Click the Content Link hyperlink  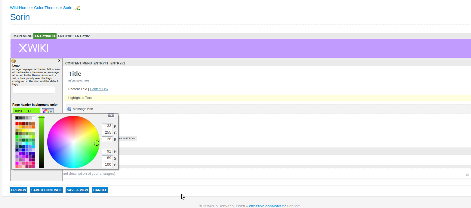(x=99, y=89)
